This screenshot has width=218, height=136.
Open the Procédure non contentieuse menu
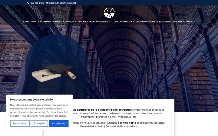pos(94,22)
